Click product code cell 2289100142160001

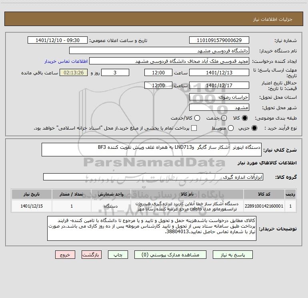[x=264, y=206]
